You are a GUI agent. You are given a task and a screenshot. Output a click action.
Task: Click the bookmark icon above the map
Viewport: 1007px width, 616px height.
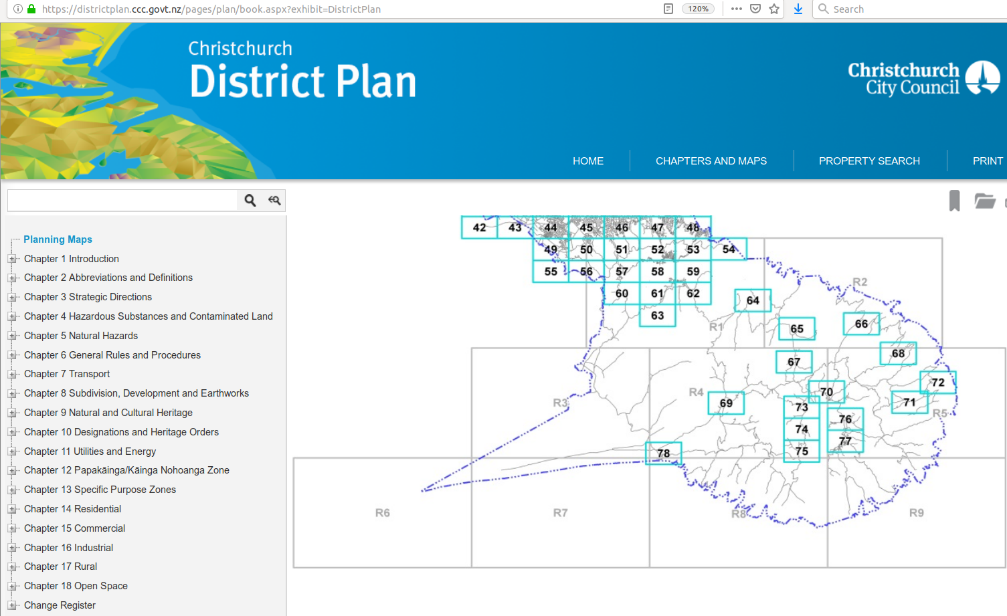tap(954, 201)
